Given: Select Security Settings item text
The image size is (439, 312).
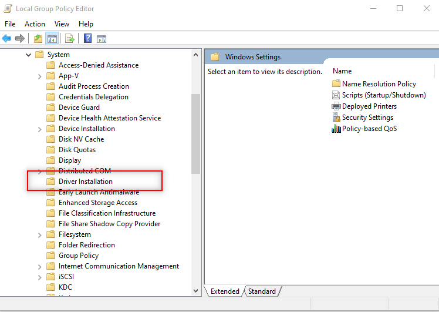Looking at the screenshot, I should 367,118.
